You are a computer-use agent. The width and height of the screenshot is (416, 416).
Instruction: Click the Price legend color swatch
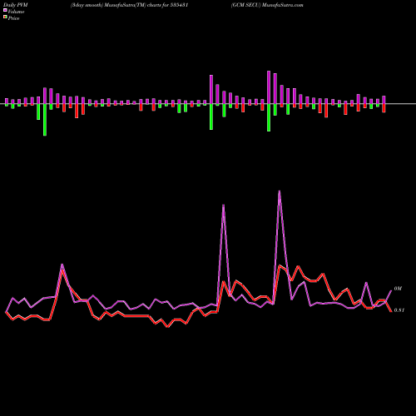(5, 17)
